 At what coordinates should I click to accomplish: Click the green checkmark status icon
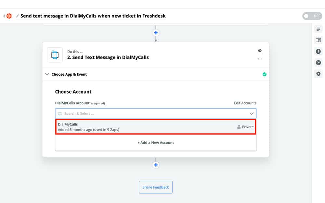click(264, 74)
